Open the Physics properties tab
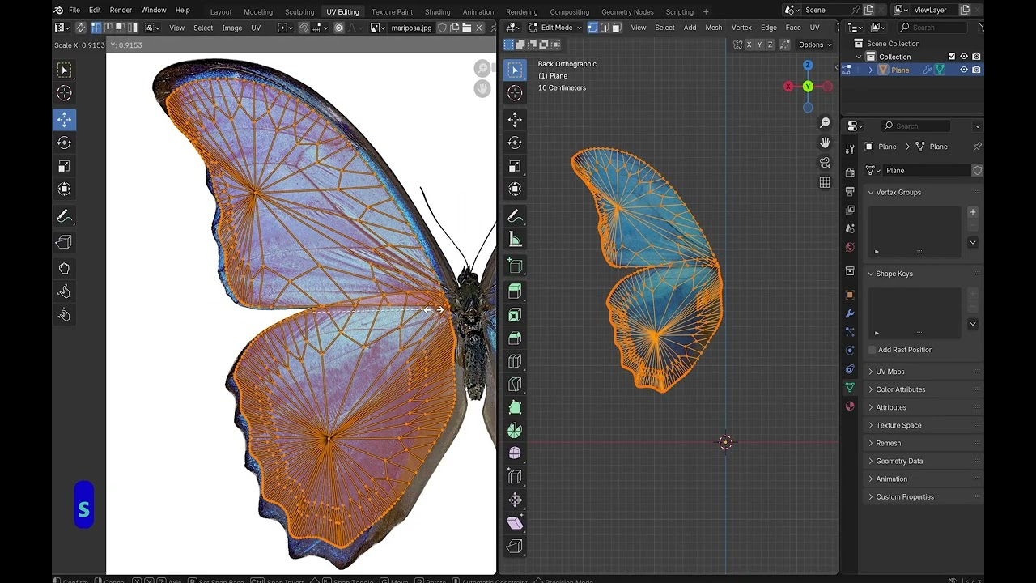Image resolution: width=1036 pixels, height=583 pixels. click(850, 351)
